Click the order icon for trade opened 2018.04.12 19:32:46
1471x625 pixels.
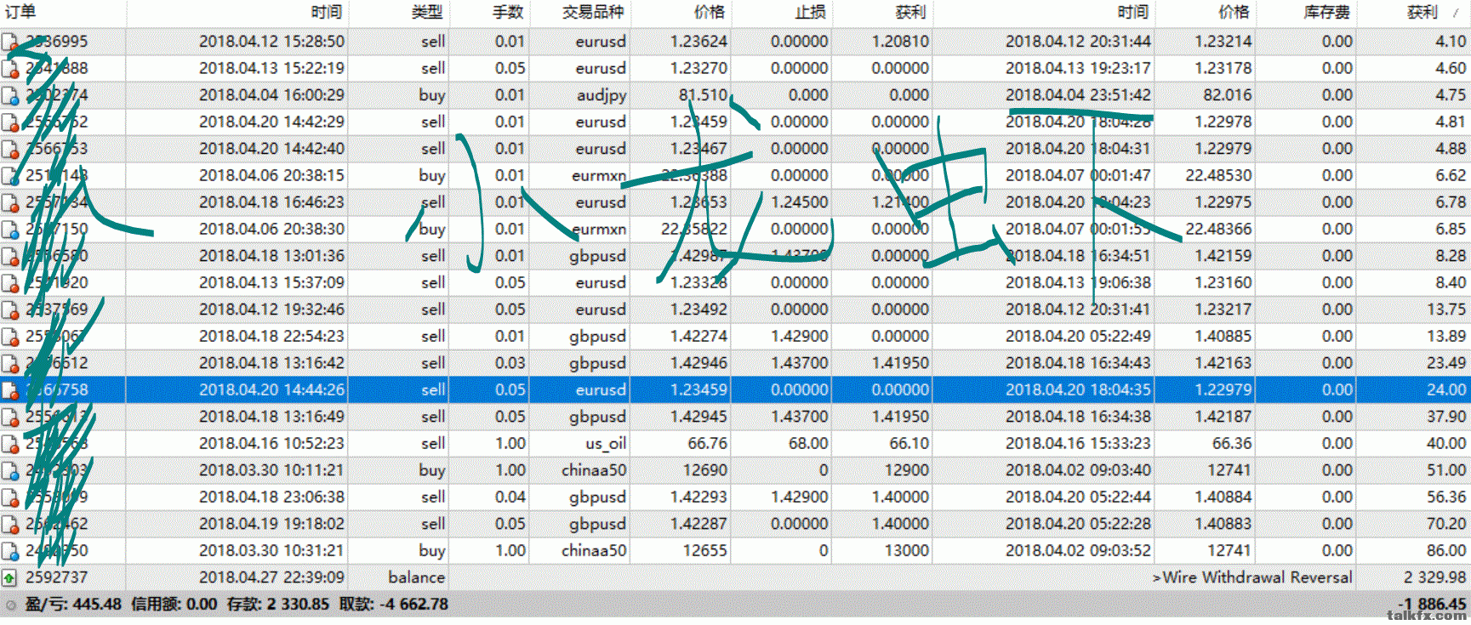pos(10,310)
